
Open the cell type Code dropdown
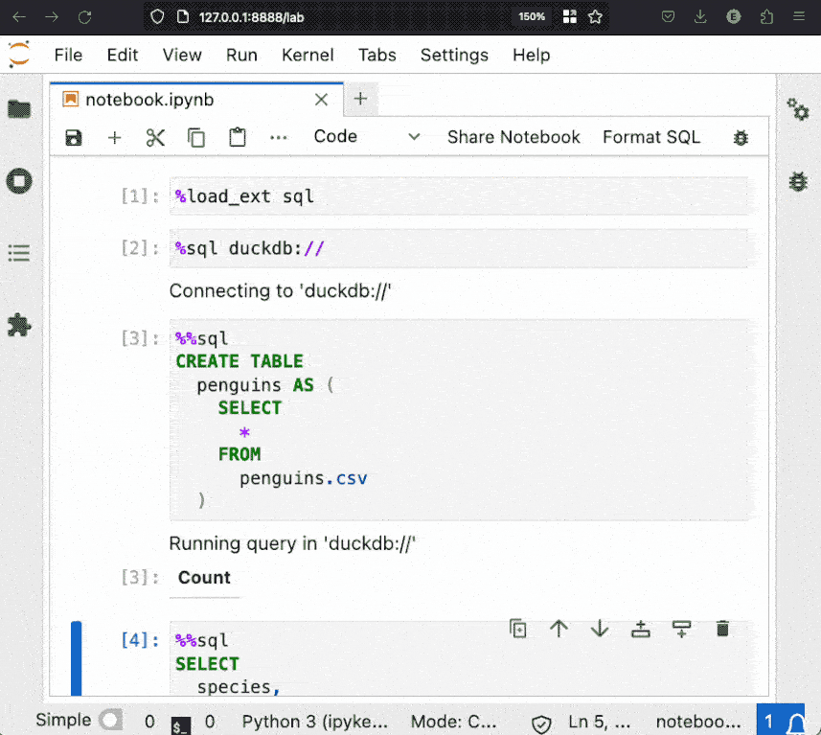[x=367, y=137]
